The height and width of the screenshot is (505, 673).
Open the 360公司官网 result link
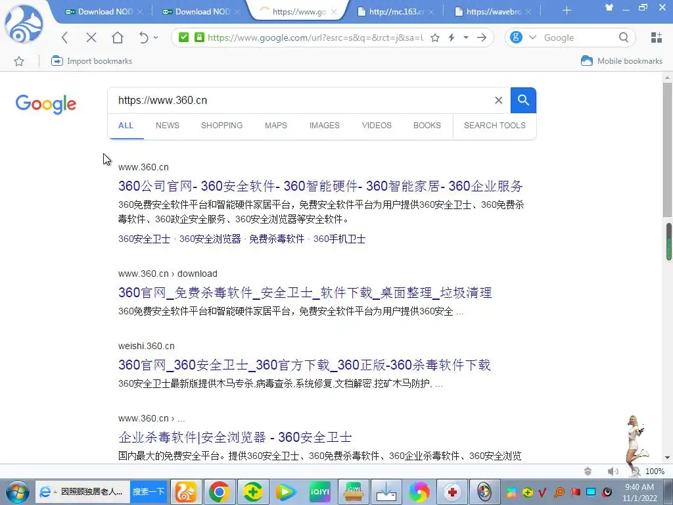321,186
